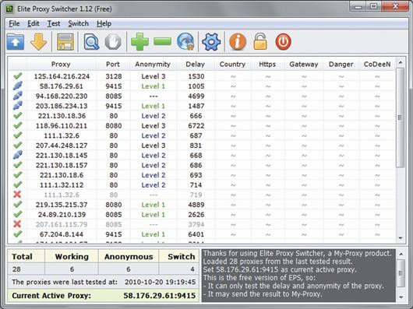Screen dimensions: 413x309
Task: Click the yellow download arrow icon
Action: [x=38, y=42]
